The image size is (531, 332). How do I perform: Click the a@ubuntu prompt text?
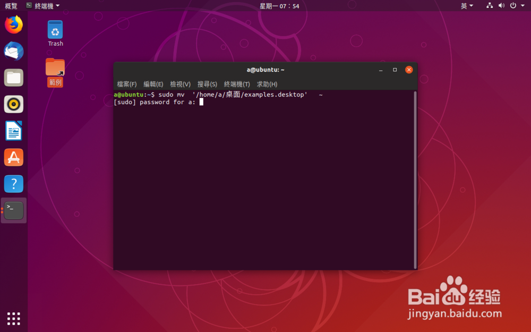(129, 95)
